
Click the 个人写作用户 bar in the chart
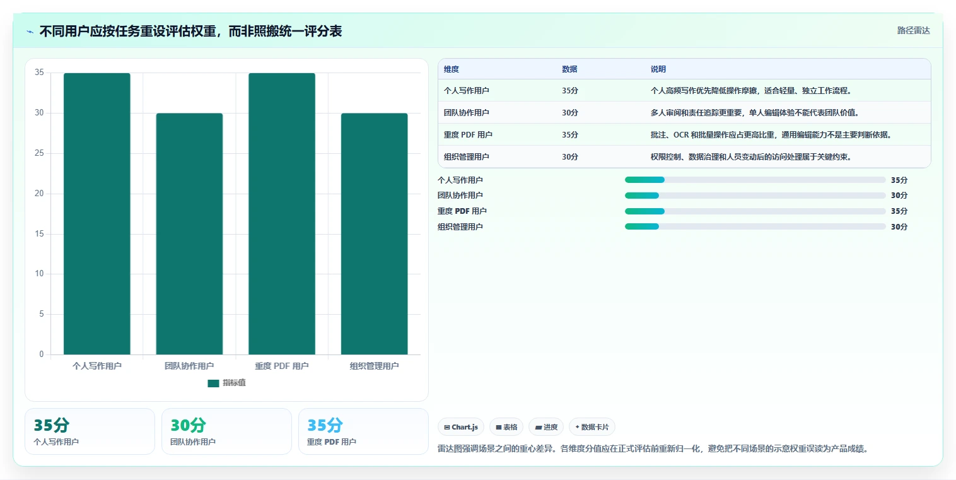[x=97, y=214]
